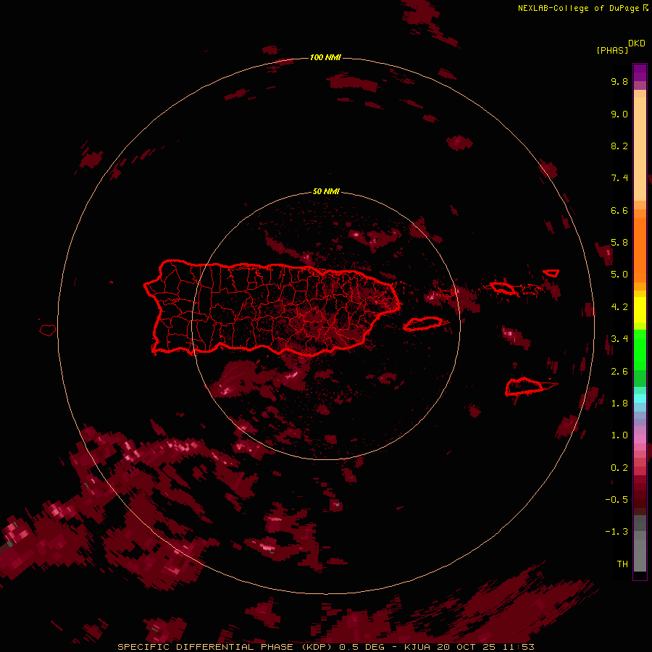Screen dimensions: 652x652
Task: Click the Vieques island outline east of Puerto Rico
Action: coord(423,324)
